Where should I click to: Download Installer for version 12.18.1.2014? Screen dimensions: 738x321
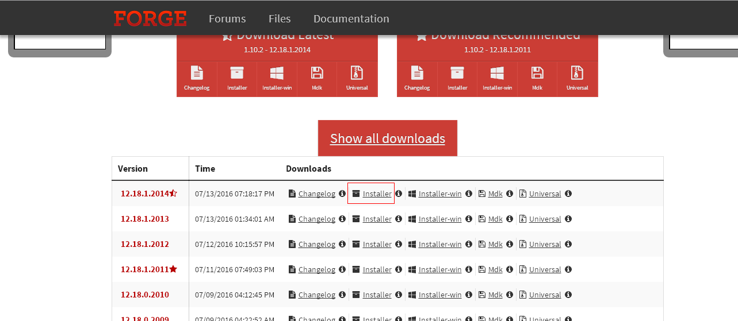point(377,194)
